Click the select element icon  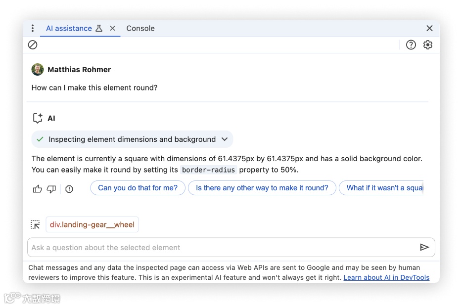pos(35,224)
